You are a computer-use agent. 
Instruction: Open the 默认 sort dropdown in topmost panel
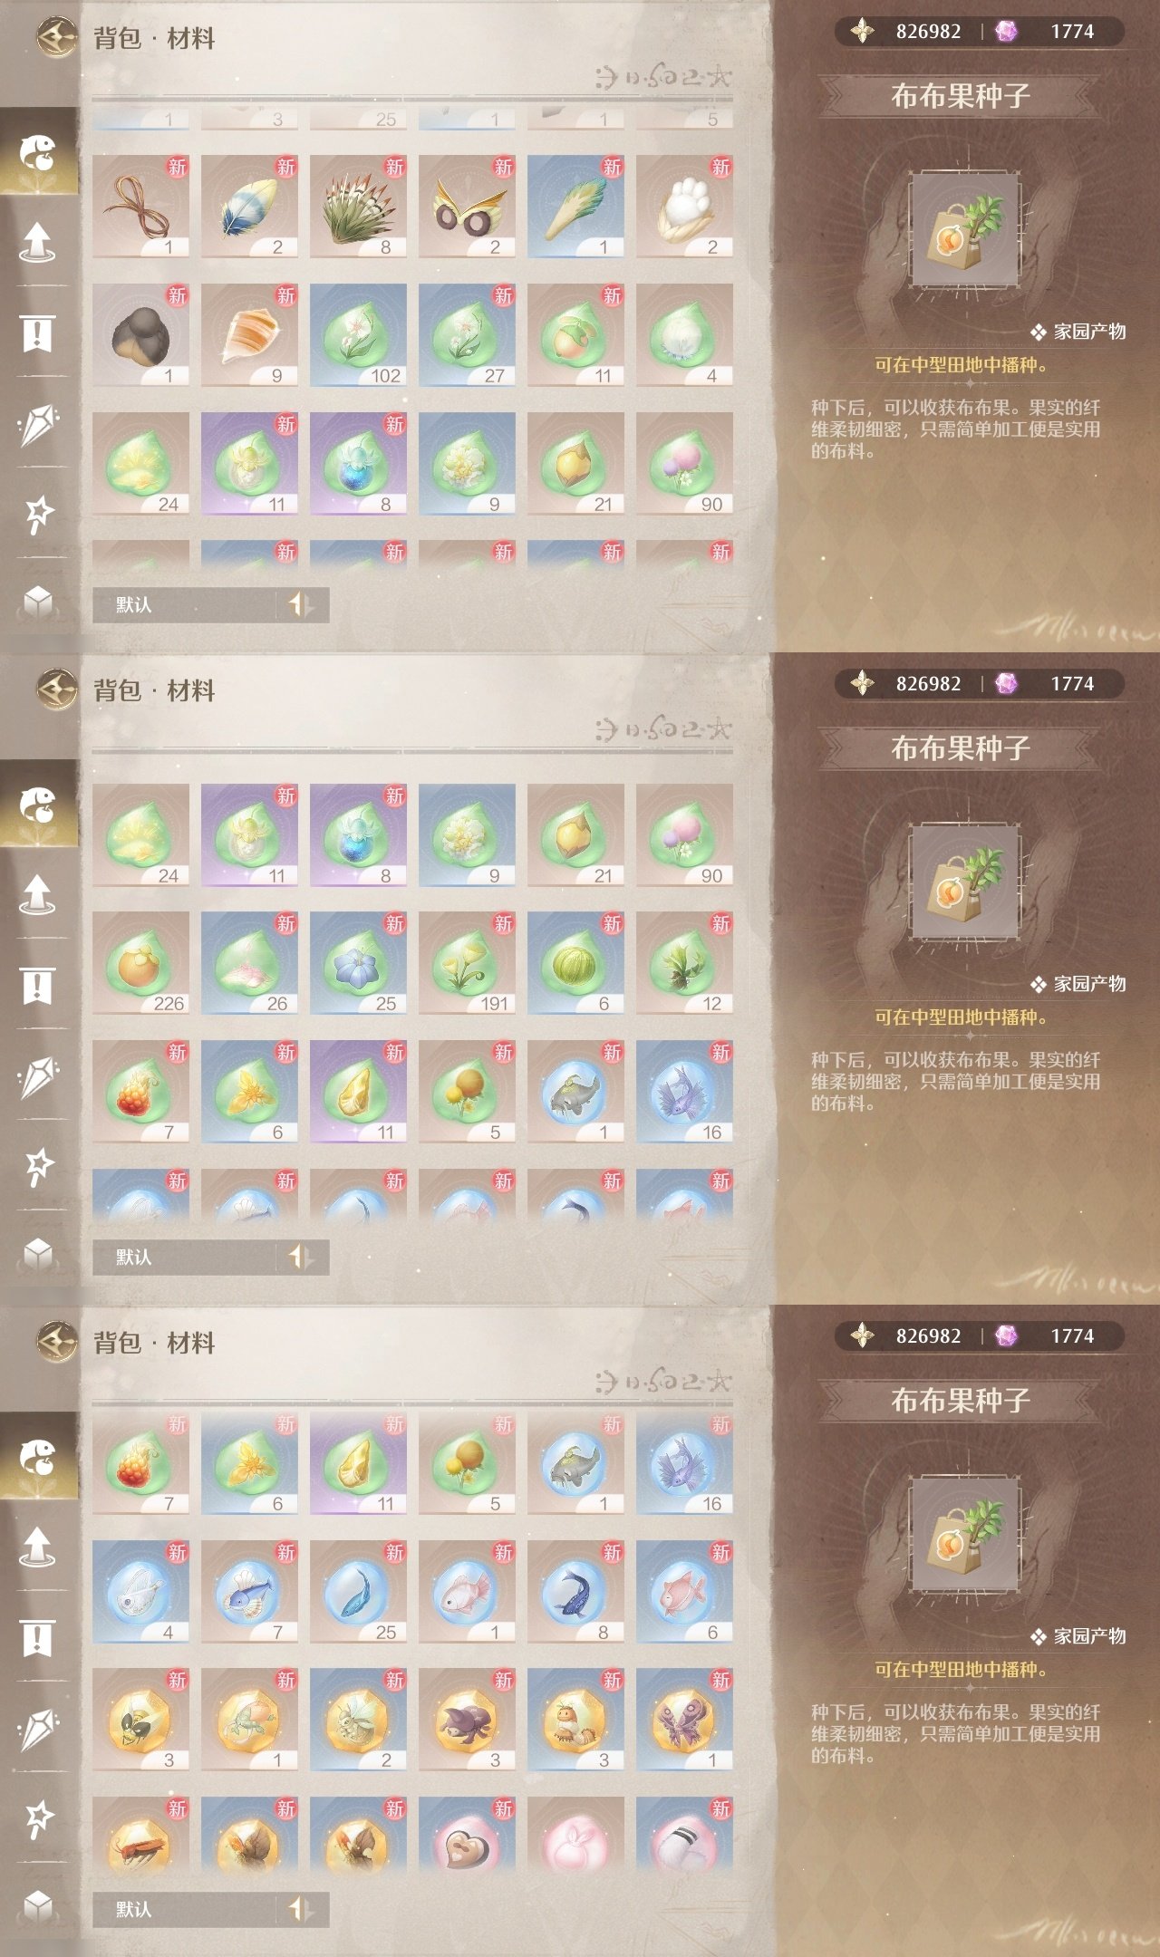click(185, 604)
